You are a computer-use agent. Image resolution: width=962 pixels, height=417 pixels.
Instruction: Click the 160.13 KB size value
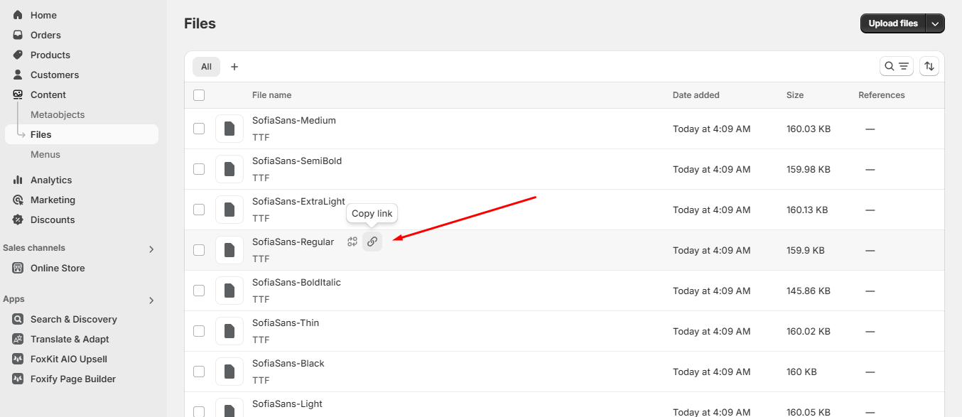[x=807, y=210]
